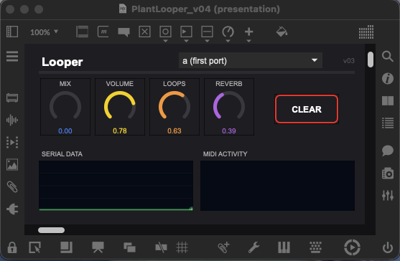Open the number box dropdown arrow

click(186, 41)
